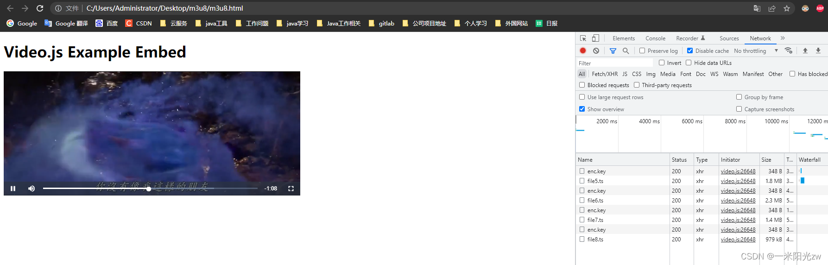Image resolution: width=828 pixels, height=265 pixels.
Task: Switch to the Elements tab
Action: coord(624,38)
